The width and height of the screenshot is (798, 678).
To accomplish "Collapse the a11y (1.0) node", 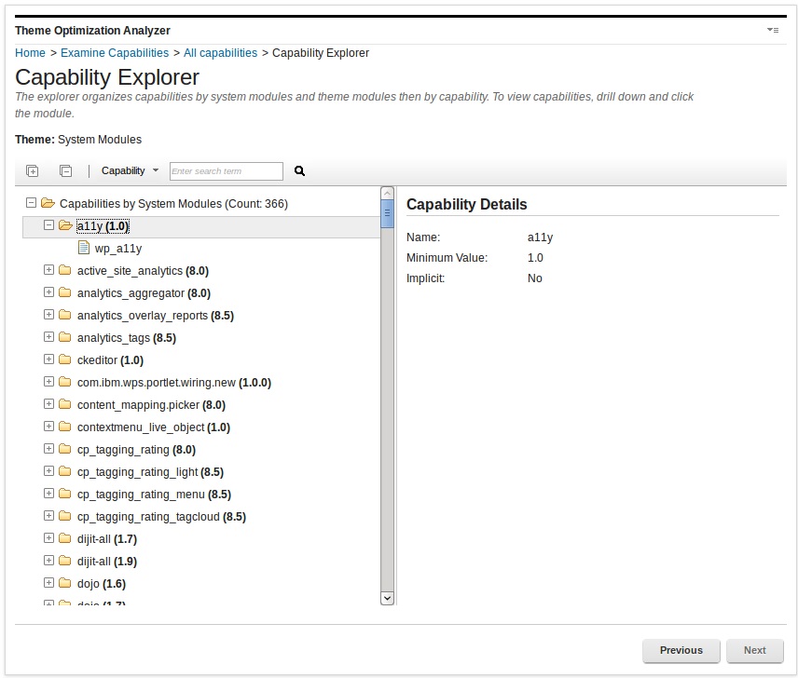I will tap(48, 225).
